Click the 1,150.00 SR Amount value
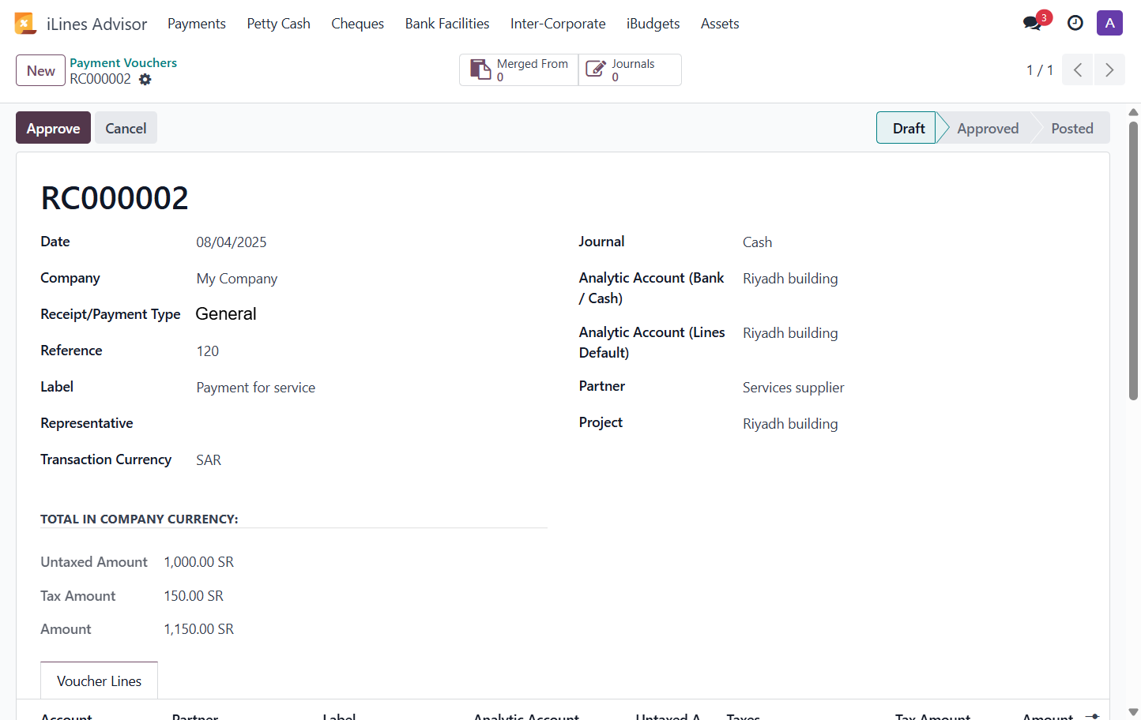Viewport: 1141px width, 720px height. (199, 629)
